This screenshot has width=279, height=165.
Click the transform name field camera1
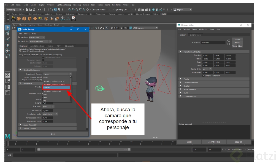coord(213,43)
